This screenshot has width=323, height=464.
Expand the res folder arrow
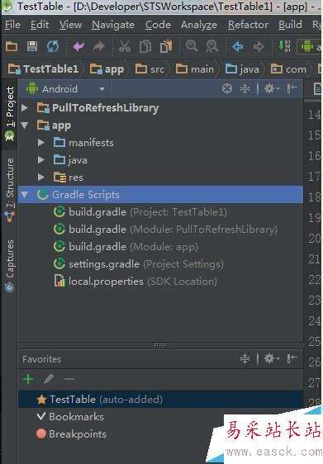41,178
